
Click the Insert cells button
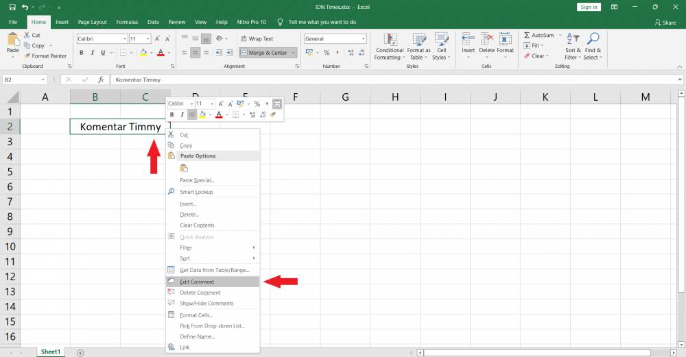click(468, 44)
